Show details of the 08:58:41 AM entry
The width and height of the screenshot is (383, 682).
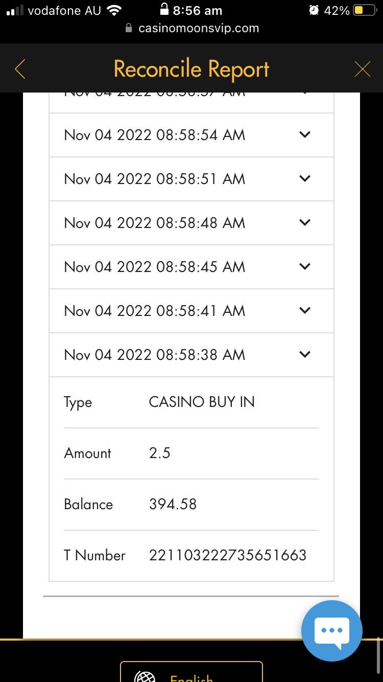[x=305, y=311]
